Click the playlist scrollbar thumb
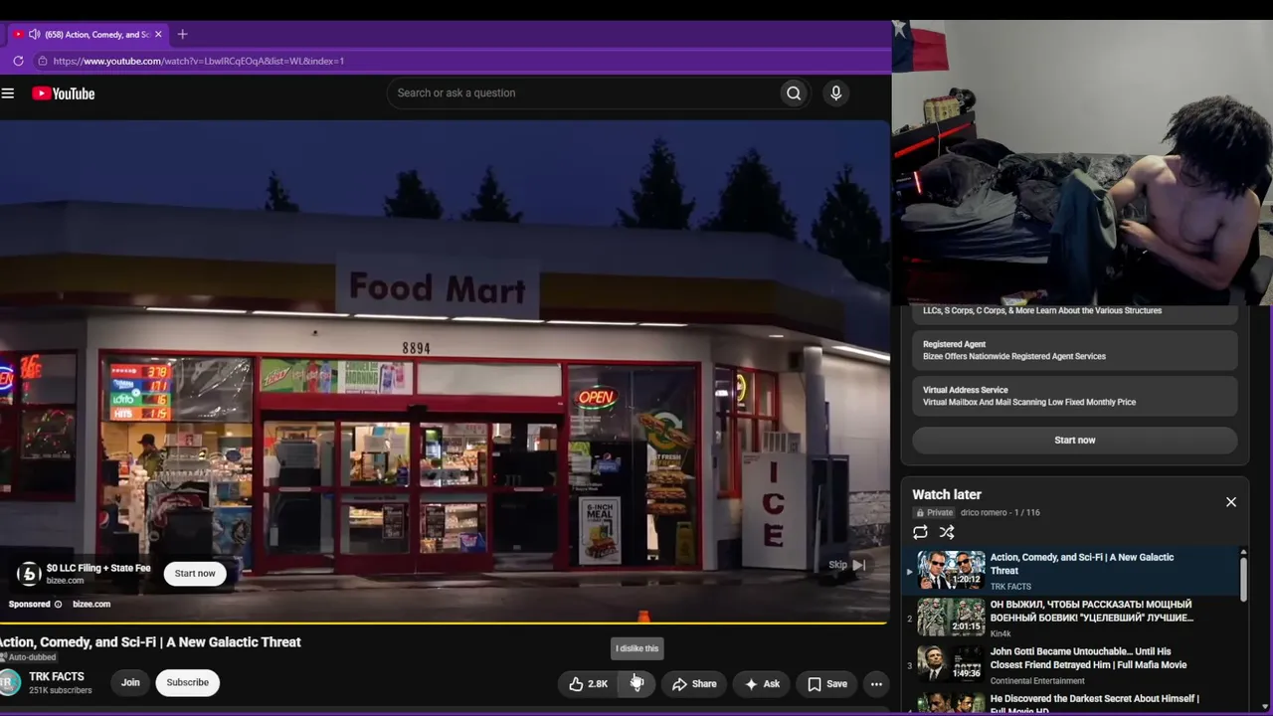Screen dimensions: 1273x716 pos(1243,579)
